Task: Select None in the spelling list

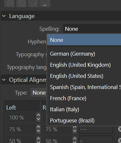Action: pyautogui.click(x=84, y=40)
